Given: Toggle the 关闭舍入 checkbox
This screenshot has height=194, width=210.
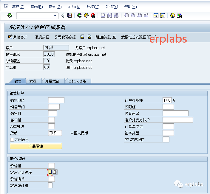Looking at the screenshot, I should point(12,139).
